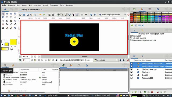Select the Mirror tool
172x97 pixels.
pos(3,17)
